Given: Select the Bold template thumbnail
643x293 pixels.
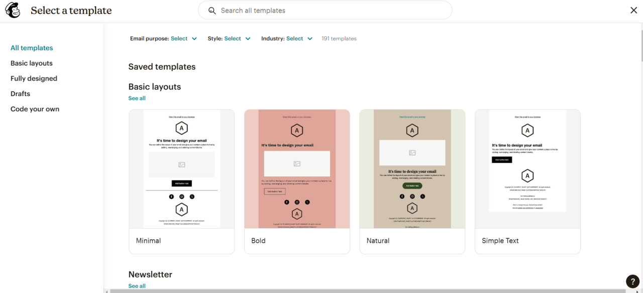Looking at the screenshot, I should point(297,168).
